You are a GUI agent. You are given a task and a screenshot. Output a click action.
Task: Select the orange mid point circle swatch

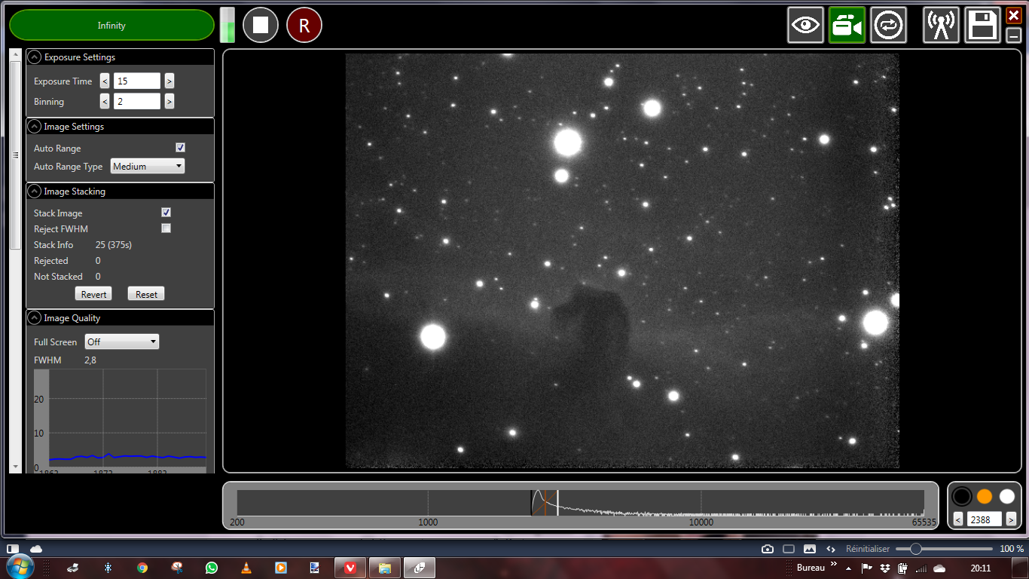[x=985, y=496]
